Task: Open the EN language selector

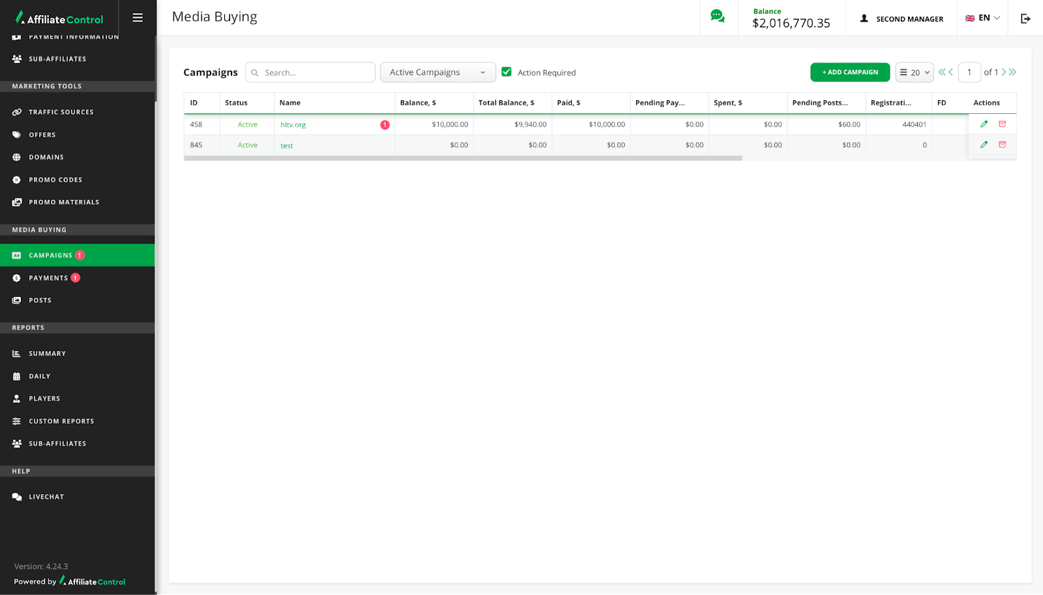Action: pos(982,18)
